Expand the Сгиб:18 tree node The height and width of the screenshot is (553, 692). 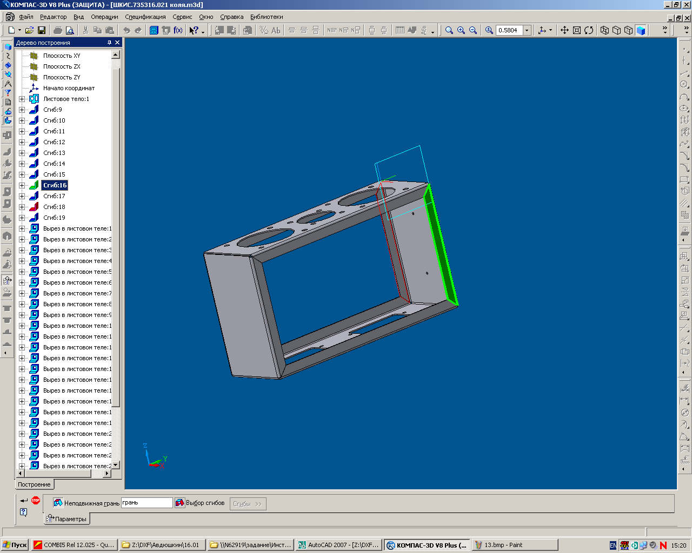coord(22,207)
